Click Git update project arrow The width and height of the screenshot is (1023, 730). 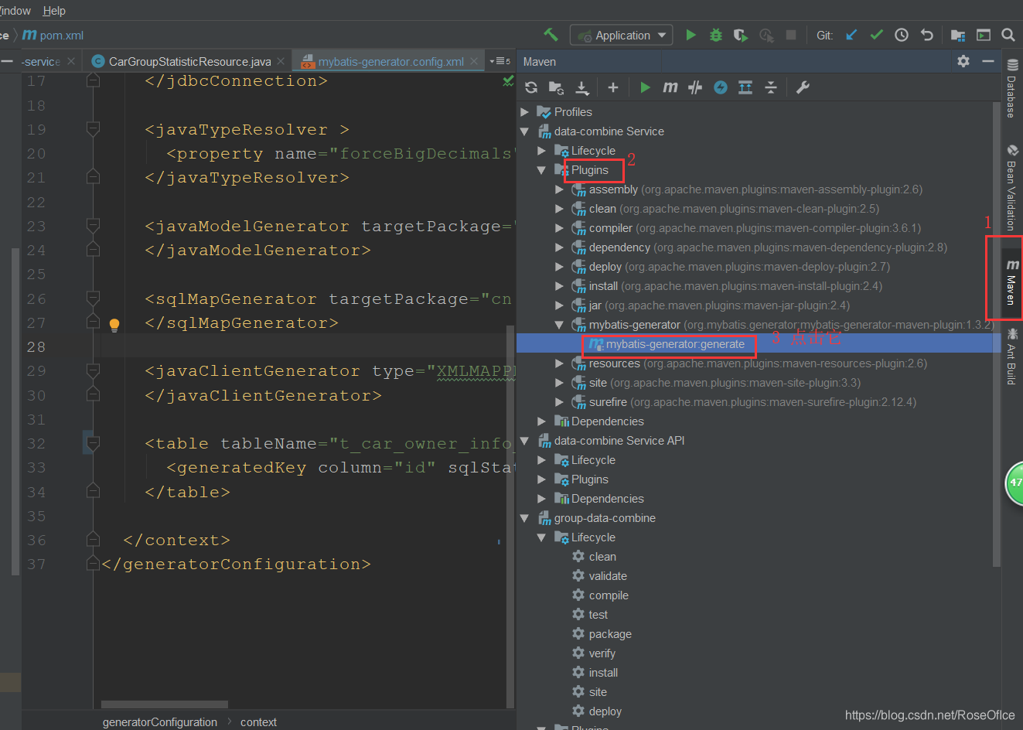tap(851, 35)
